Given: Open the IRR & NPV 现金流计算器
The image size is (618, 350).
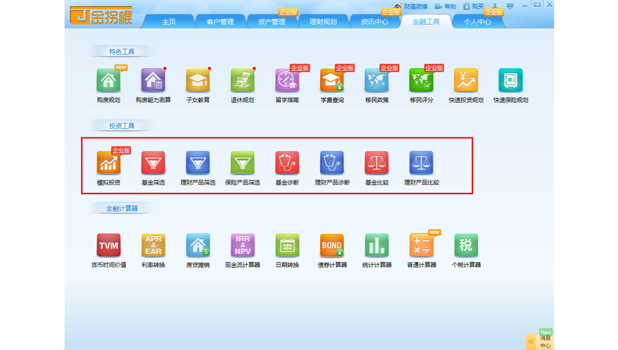Looking at the screenshot, I should pos(242,246).
